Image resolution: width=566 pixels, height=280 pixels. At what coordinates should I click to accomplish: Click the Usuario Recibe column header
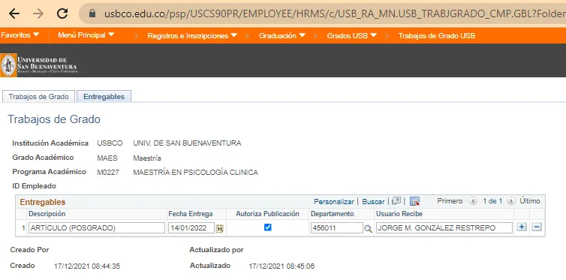399,214
